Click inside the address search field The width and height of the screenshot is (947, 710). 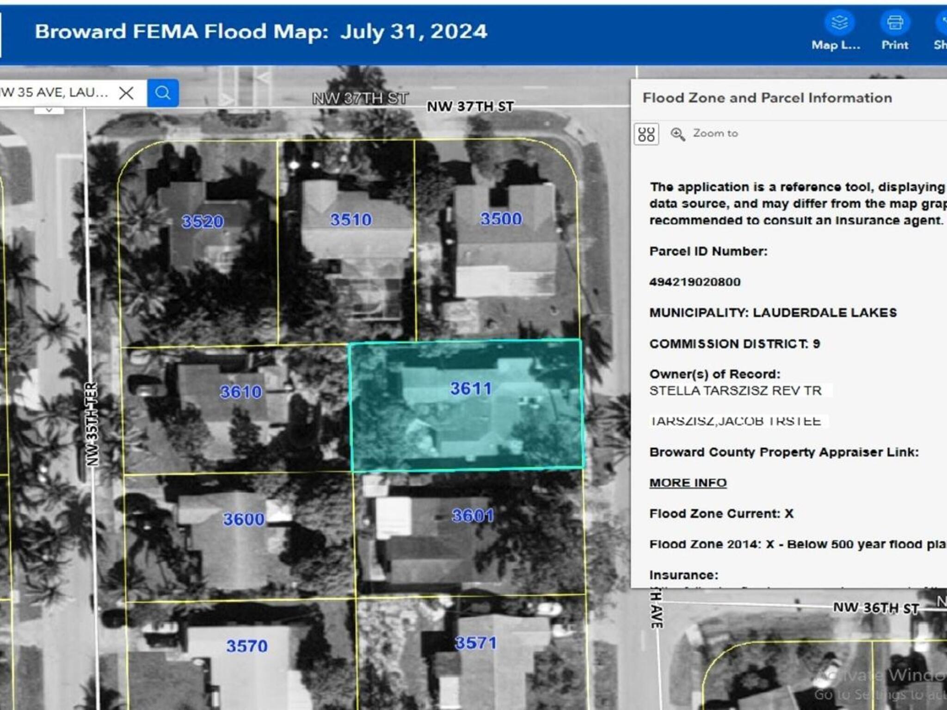click(55, 92)
